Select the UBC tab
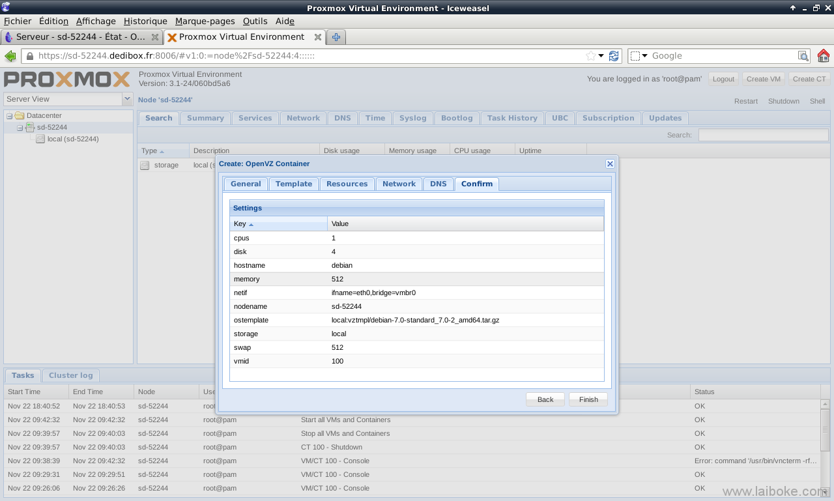Image resolution: width=834 pixels, height=501 pixels. coord(560,118)
